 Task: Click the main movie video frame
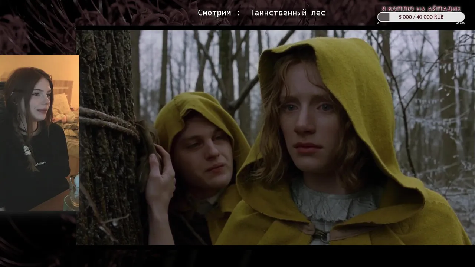point(275,138)
